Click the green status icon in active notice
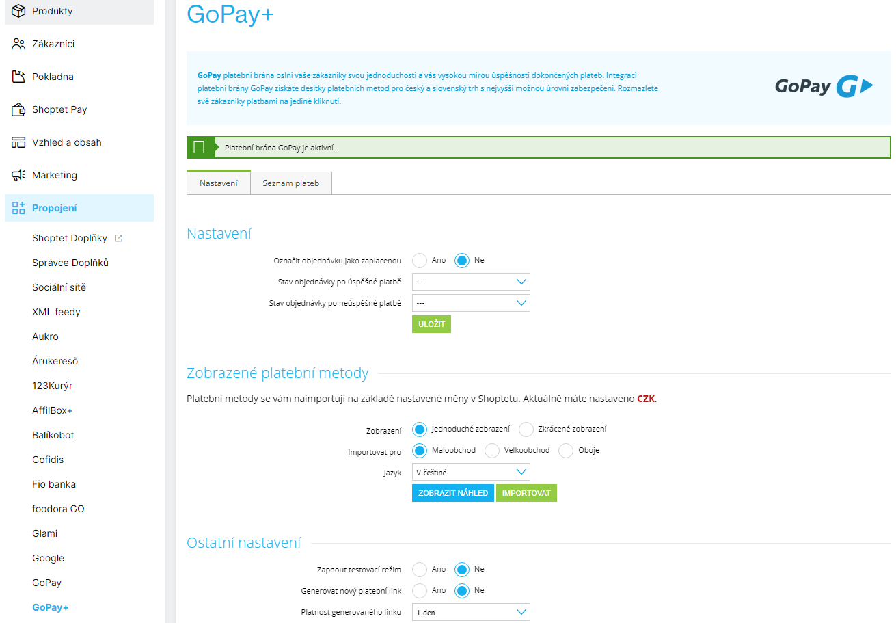Image resolution: width=896 pixels, height=623 pixels. (x=199, y=147)
